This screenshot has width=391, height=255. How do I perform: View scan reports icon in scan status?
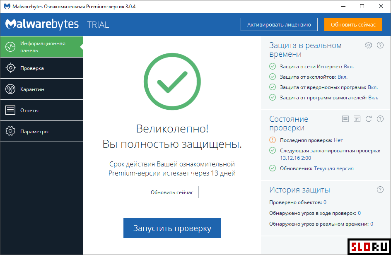point(345,119)
